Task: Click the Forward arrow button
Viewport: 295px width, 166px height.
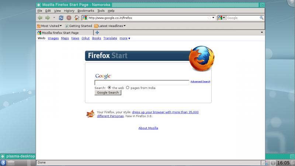Action: 48,18
